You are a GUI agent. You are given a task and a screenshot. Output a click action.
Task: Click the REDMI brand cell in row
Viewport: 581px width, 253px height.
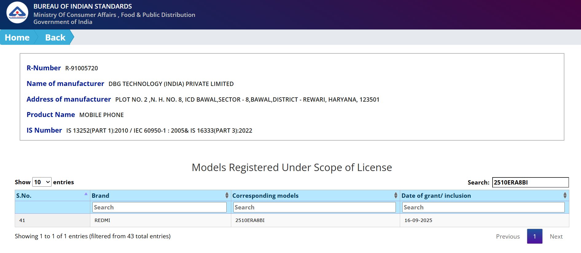click(102, 220)
